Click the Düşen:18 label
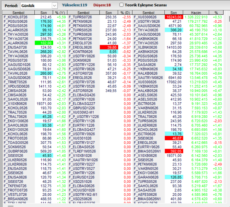Viewport: 230px width, 207px height. click(x=102, y=5)
